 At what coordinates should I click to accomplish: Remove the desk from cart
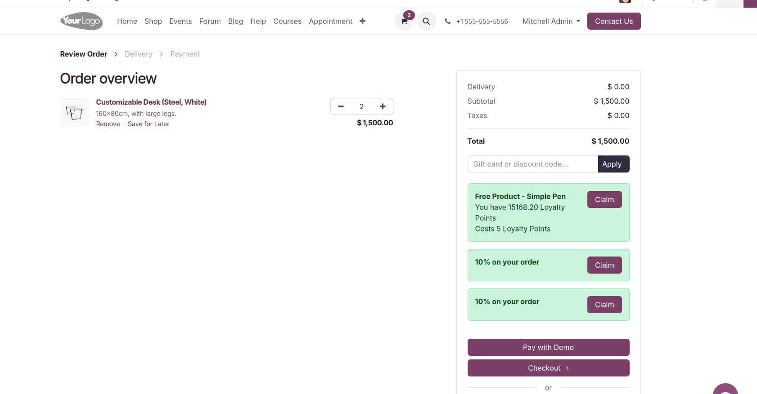(108, 124)
